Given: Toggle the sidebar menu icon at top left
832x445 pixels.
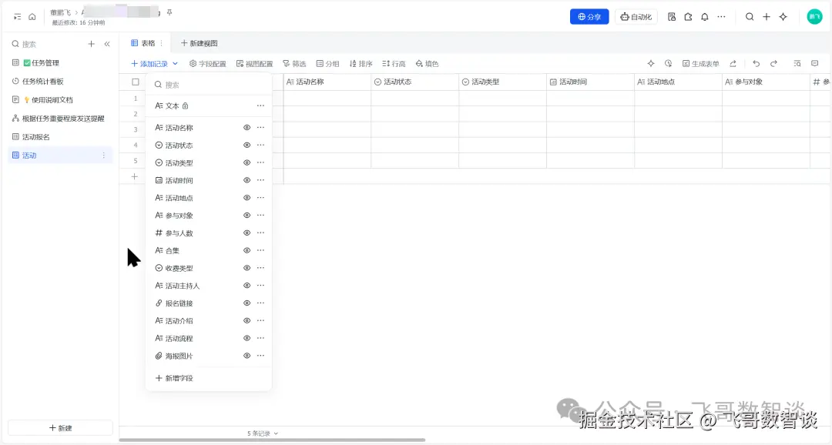Looking at the screenshot, I should tap(17, 17).
